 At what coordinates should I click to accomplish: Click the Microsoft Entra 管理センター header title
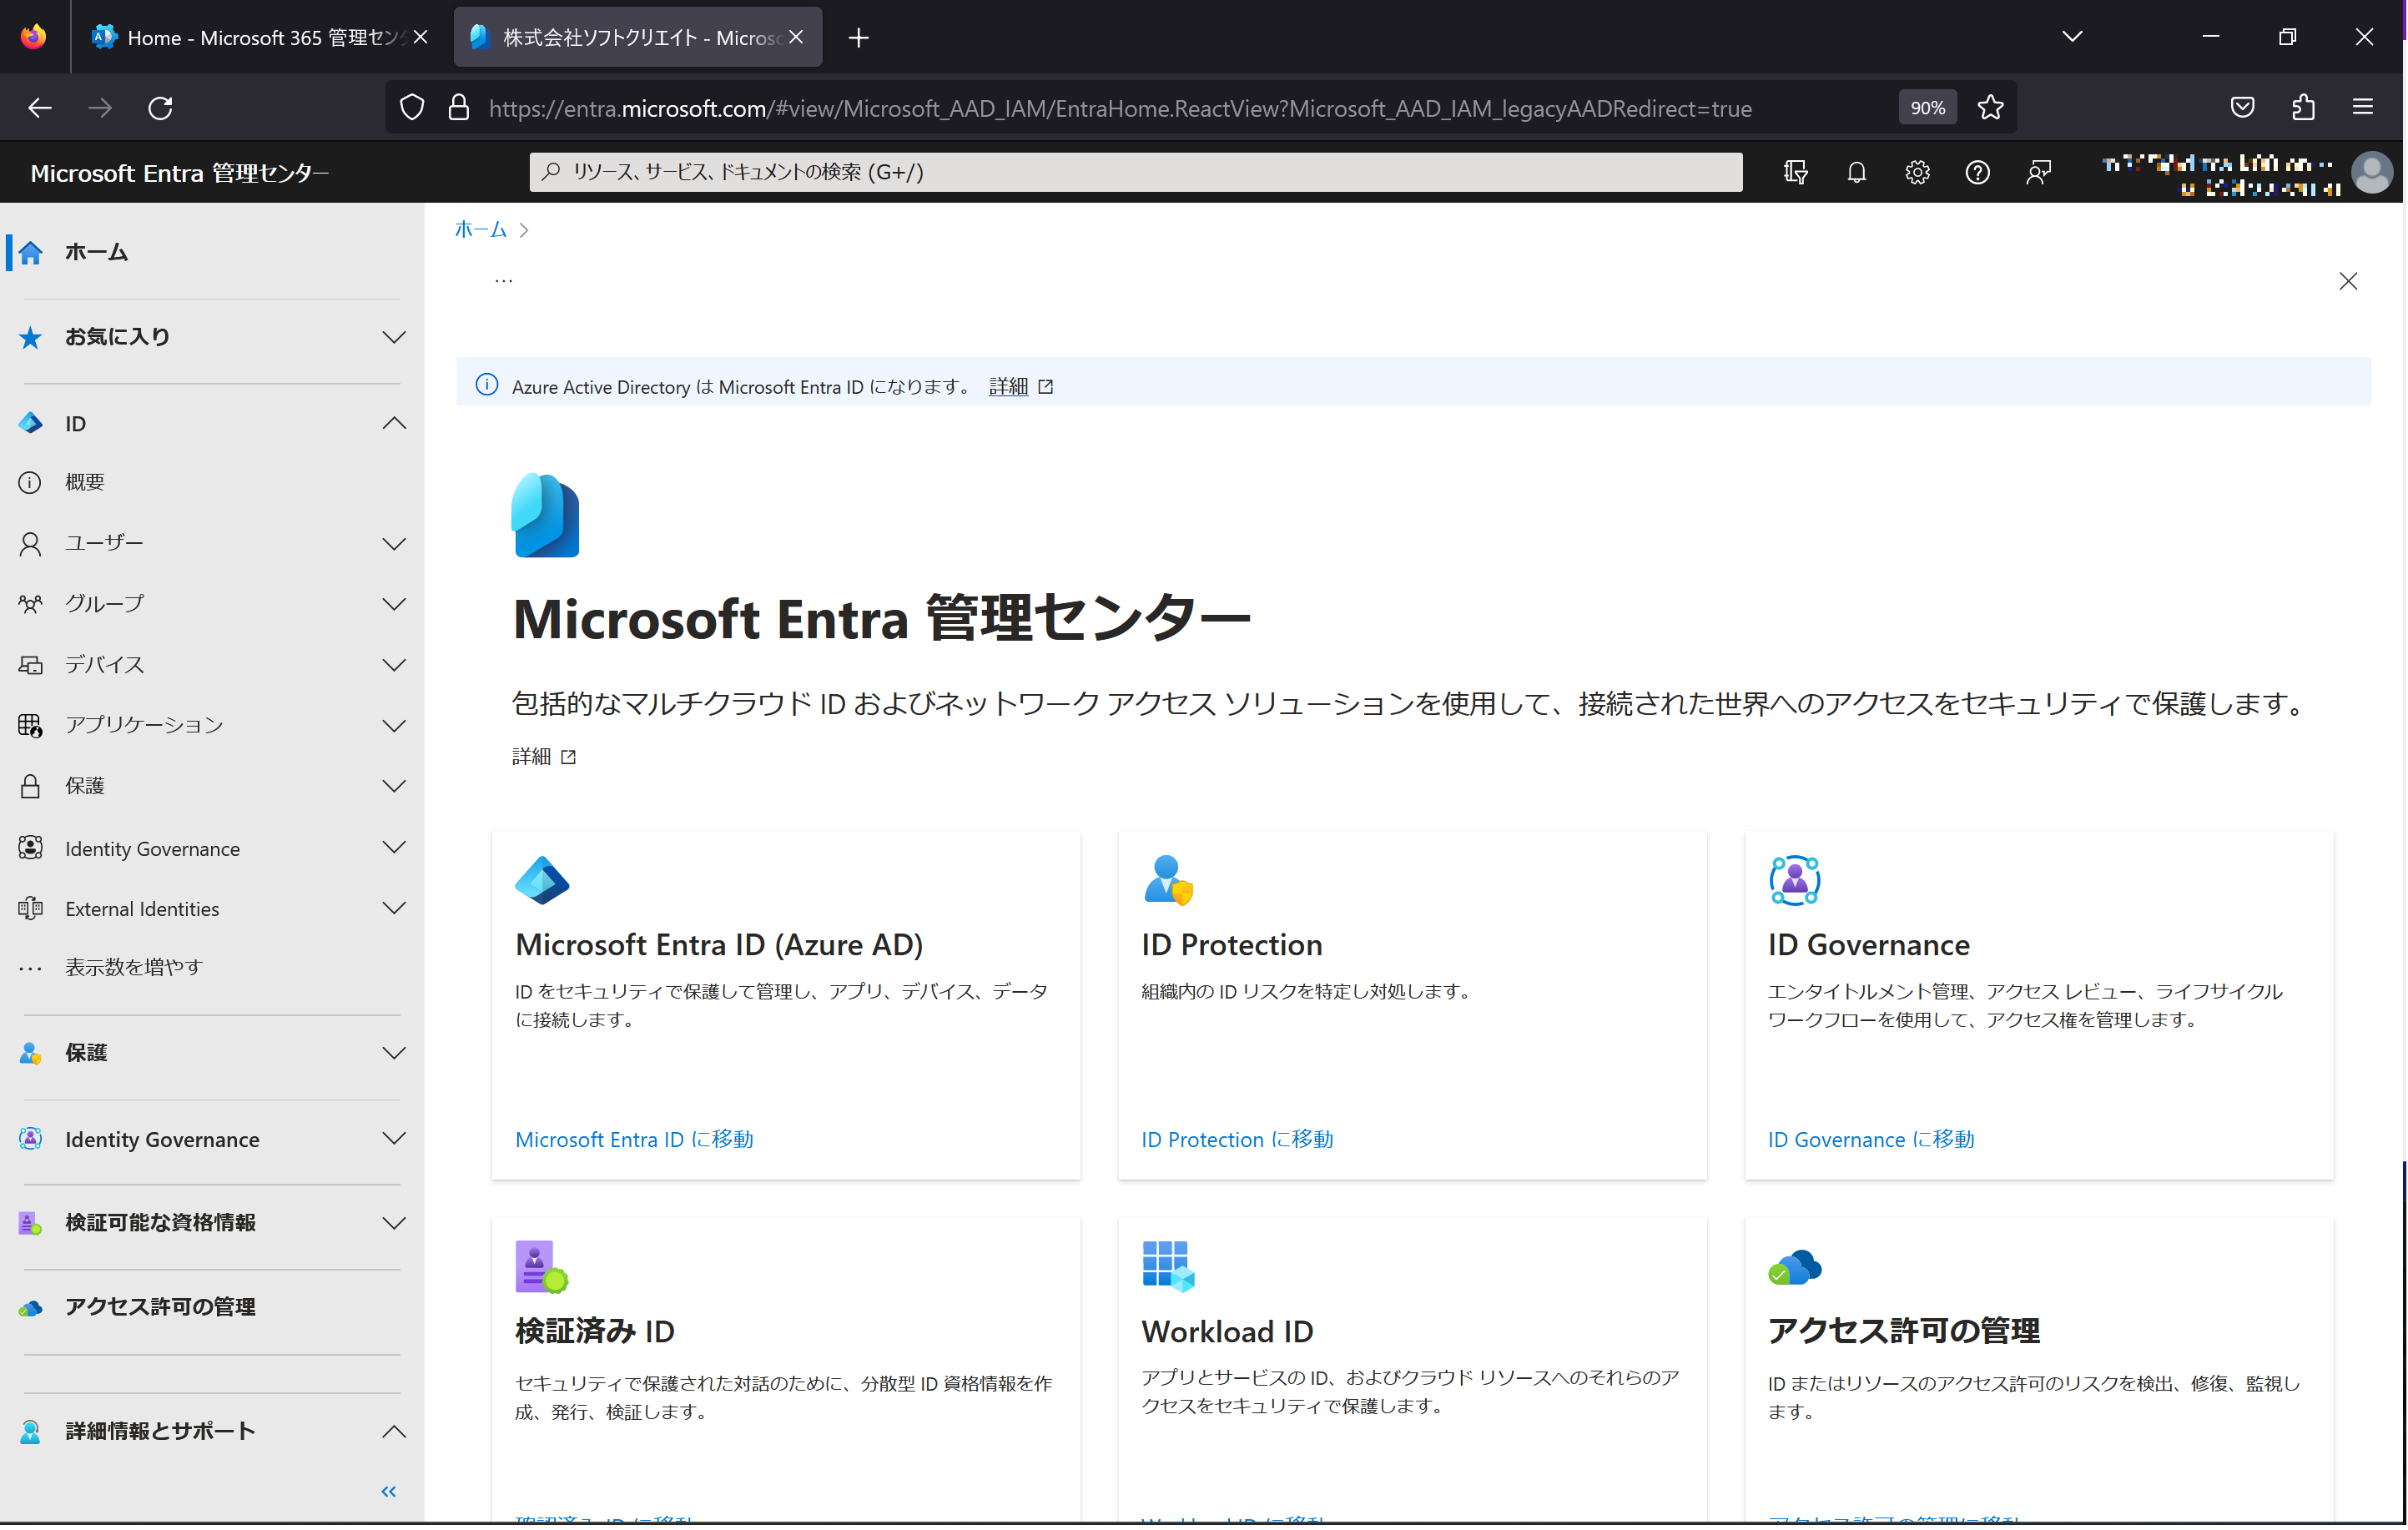click(180, 173)
